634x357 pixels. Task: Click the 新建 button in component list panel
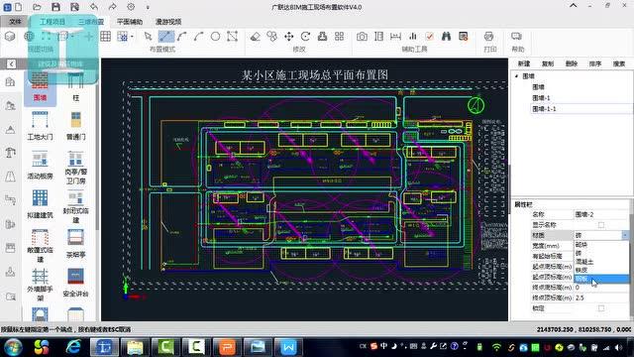click(x=524, y=63)
